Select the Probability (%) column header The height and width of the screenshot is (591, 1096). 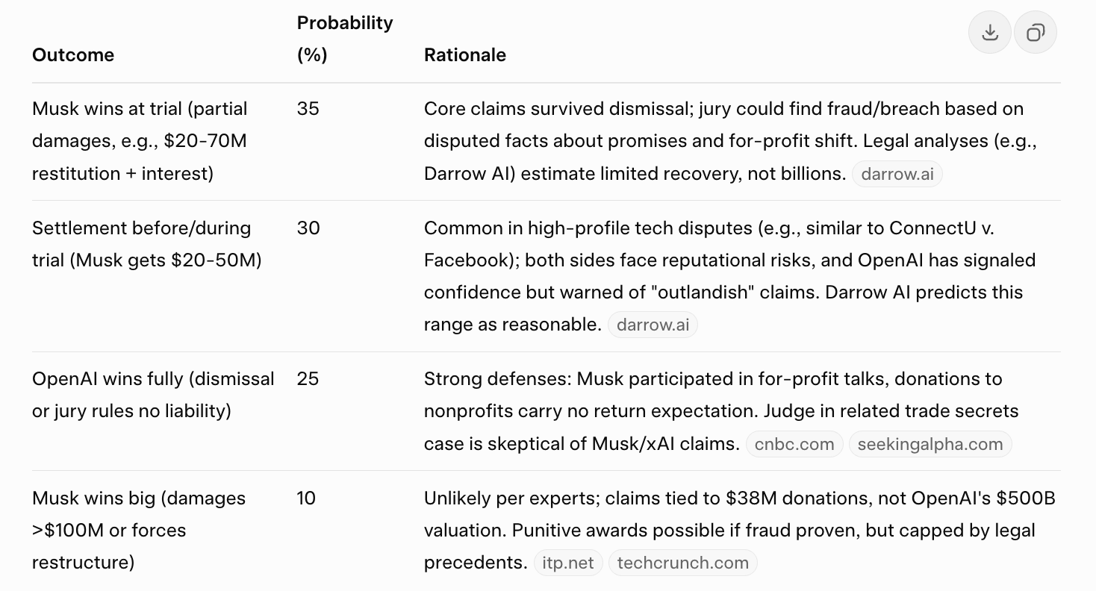344,39
